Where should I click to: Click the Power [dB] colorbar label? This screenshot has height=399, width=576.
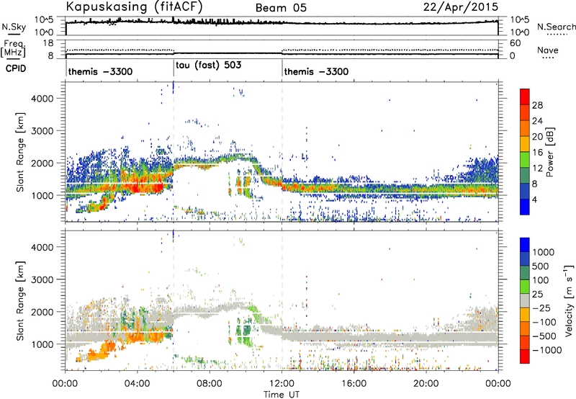pyautogui.click(x=549, y=152)
